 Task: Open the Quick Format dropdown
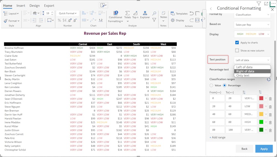68,13
